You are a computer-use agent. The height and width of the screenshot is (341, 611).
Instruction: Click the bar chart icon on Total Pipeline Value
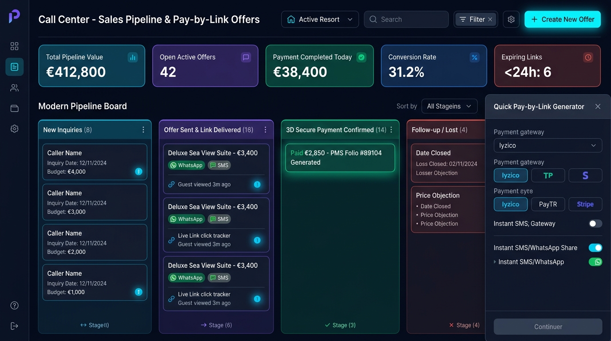[x=132, y=57]
